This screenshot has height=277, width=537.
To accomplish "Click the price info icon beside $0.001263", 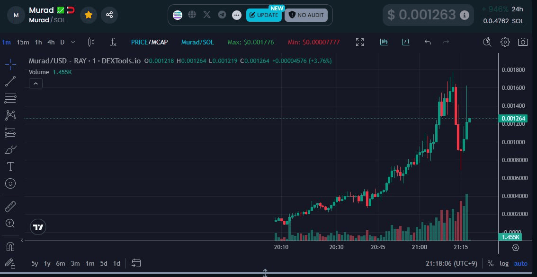I will click(465, 15).
